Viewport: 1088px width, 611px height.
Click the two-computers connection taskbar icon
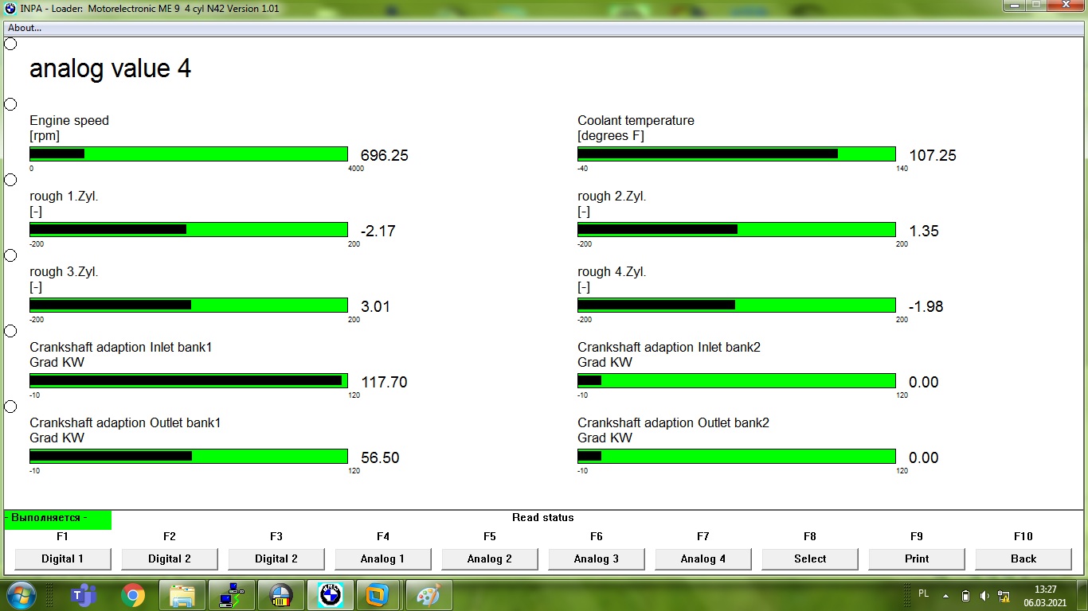tap(232, 594)
